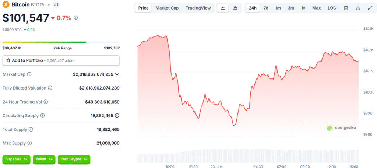Select the 1y time range
This screenshot has width=377, height=168.
tap(303, 8)
